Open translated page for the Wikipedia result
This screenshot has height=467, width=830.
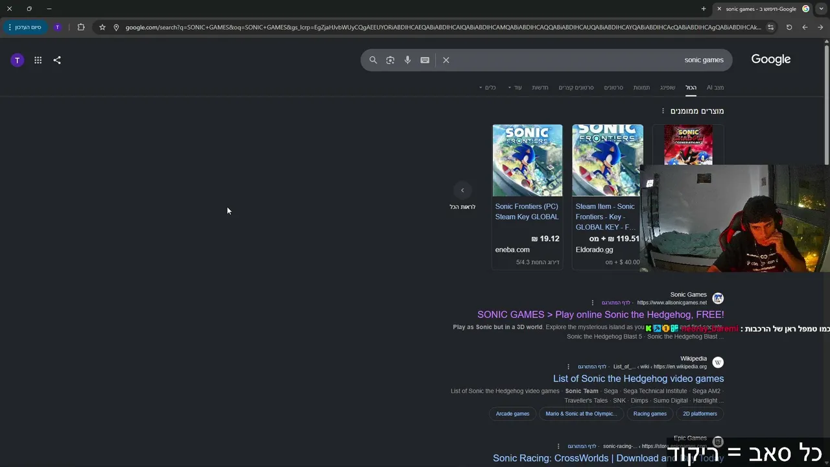point(592,366)
